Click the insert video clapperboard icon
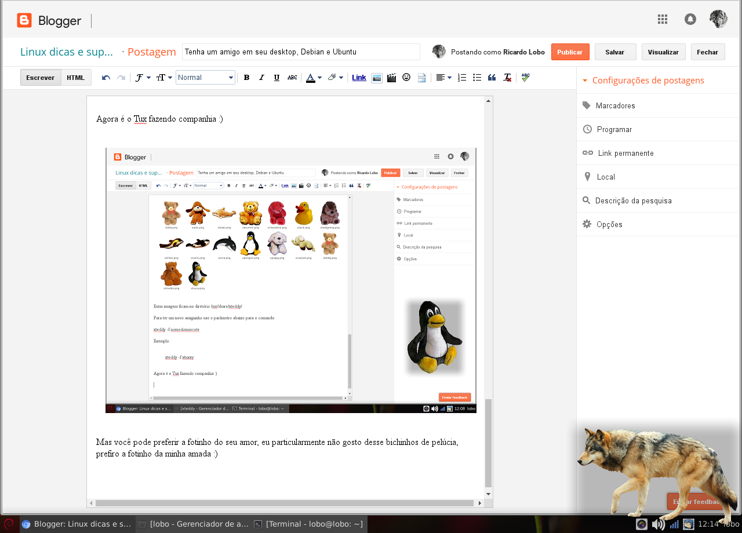 (x=392, y=78)
